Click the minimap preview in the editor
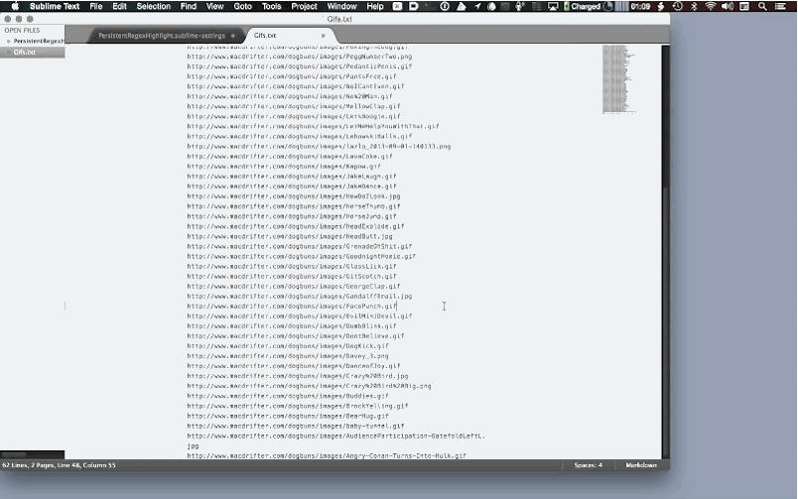This screenshot has width=798, height=499. pyautogui.click(x=619, y=79)
